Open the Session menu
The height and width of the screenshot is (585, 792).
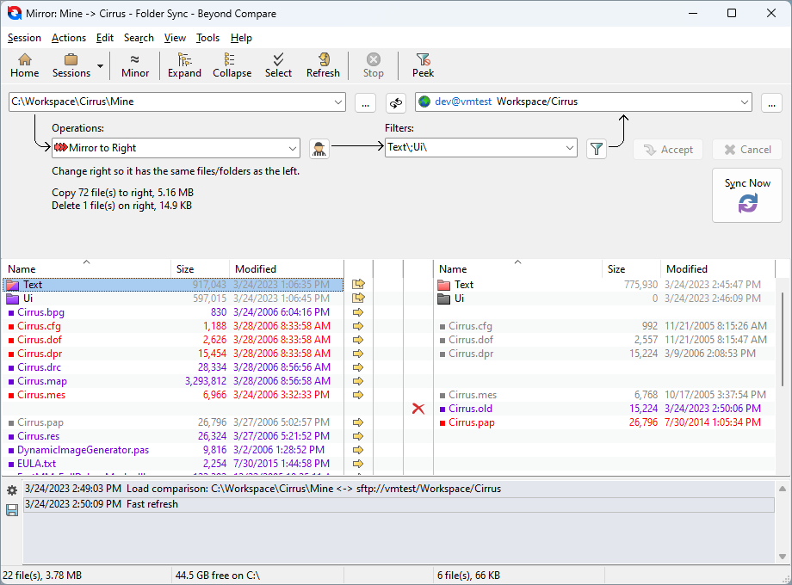pyautogui.click(x=24, y=37)
